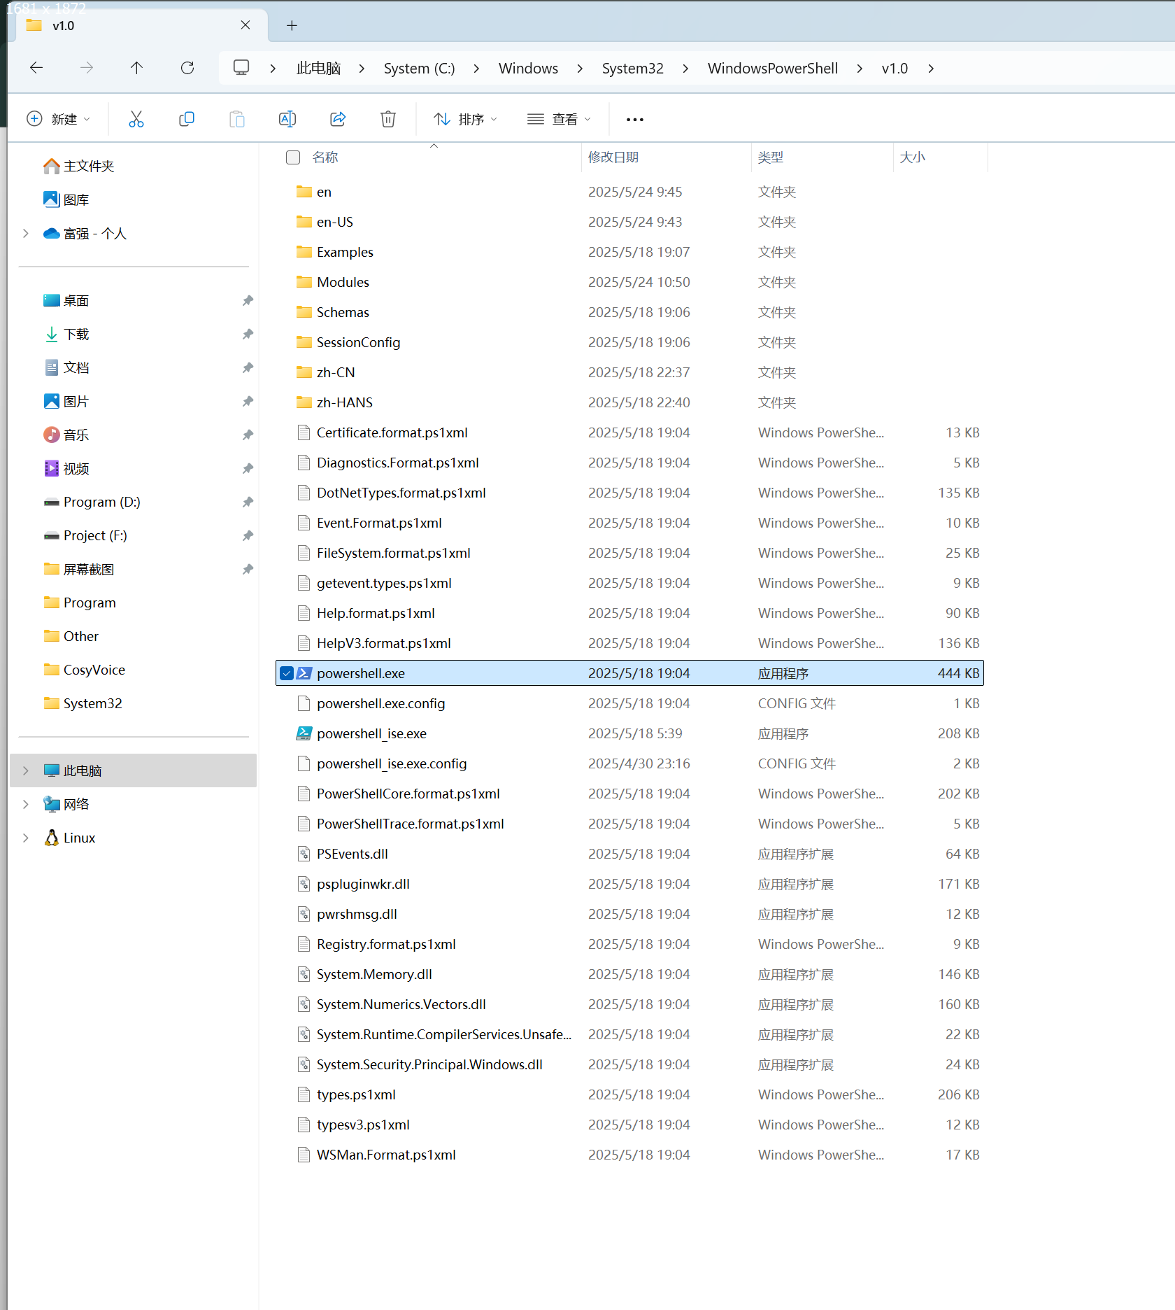Open the View (查看) dropdown

tap(560, 119)
